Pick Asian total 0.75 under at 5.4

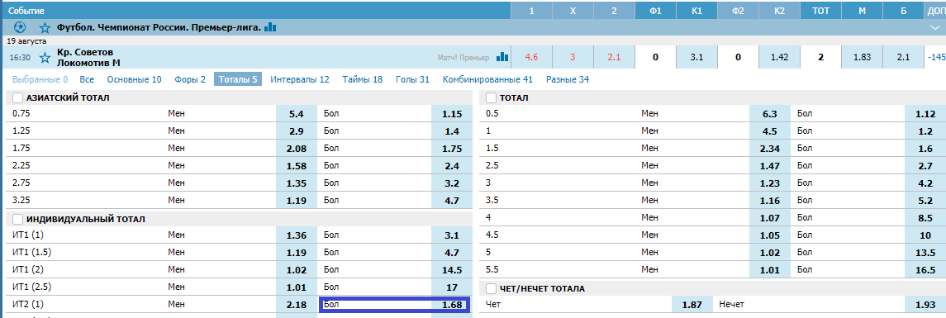pyautogui.click(x=297, y=113)
